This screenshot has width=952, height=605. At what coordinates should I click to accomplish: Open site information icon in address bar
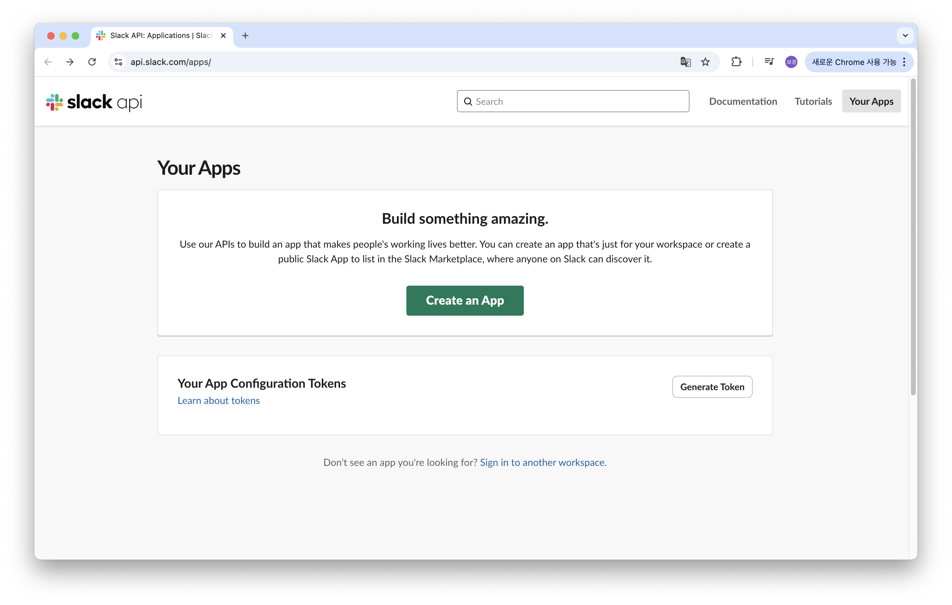coord(118,62)
